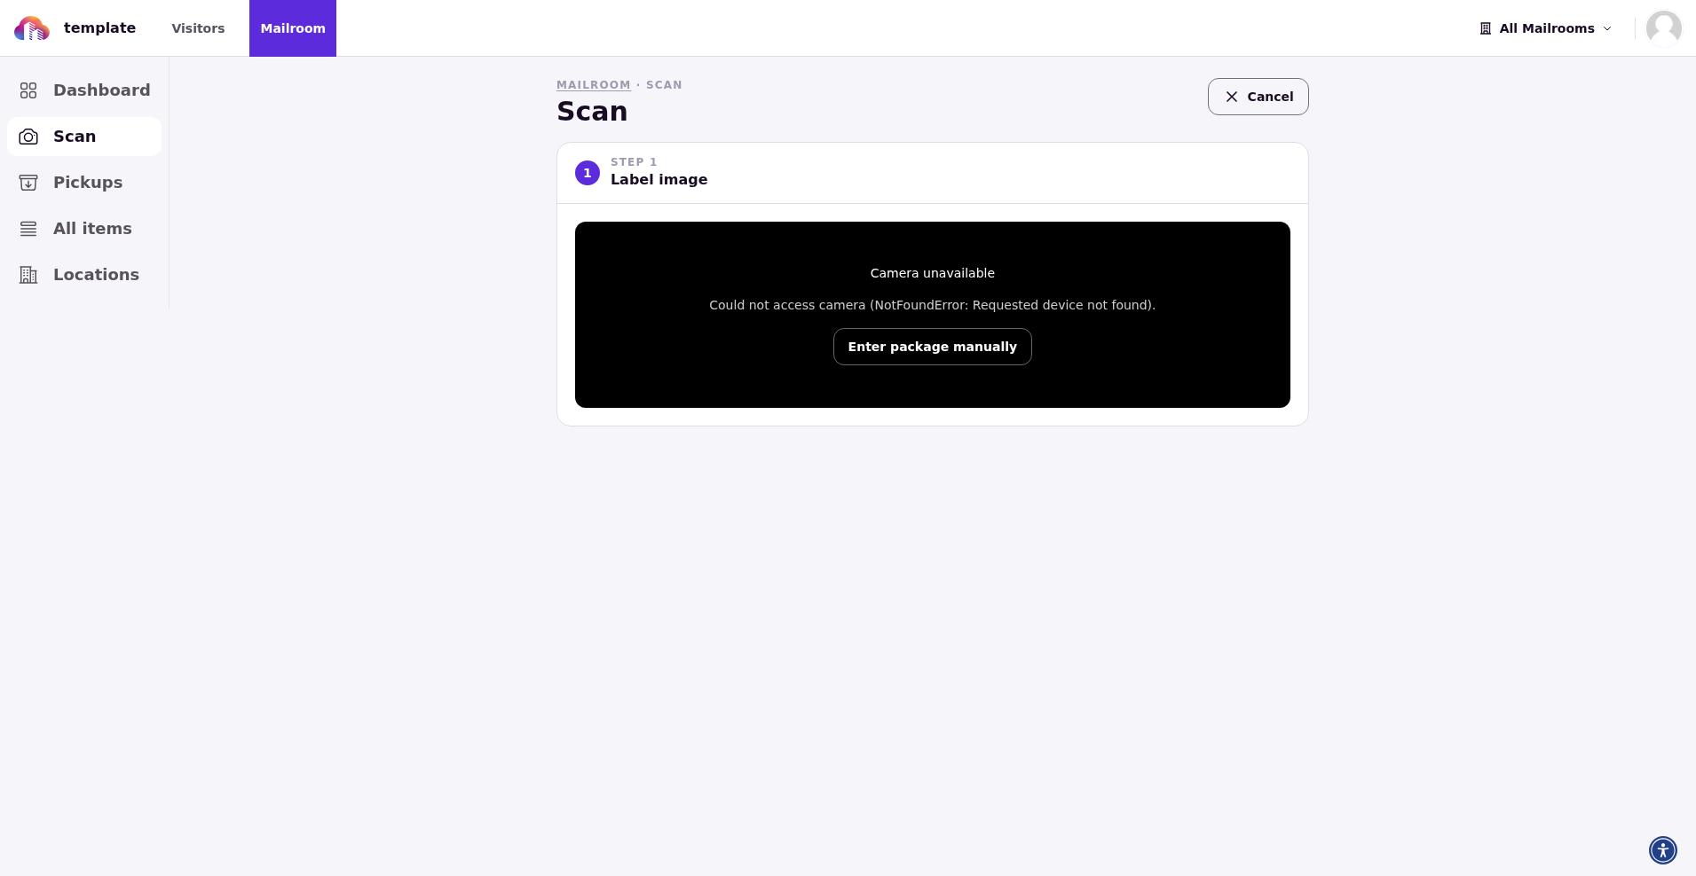Cancel the scan

[x=1258, y=97]
